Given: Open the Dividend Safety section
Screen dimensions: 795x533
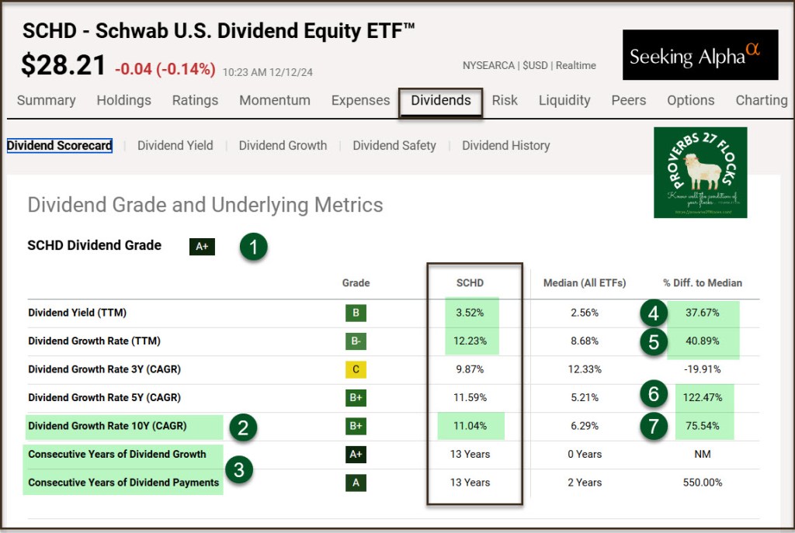Looking at the screenshot, I should (394, 146).
